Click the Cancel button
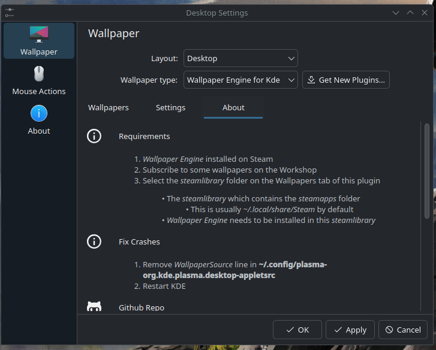The width and height of the screenshot is (436, 350). click(x=403, y=330)
